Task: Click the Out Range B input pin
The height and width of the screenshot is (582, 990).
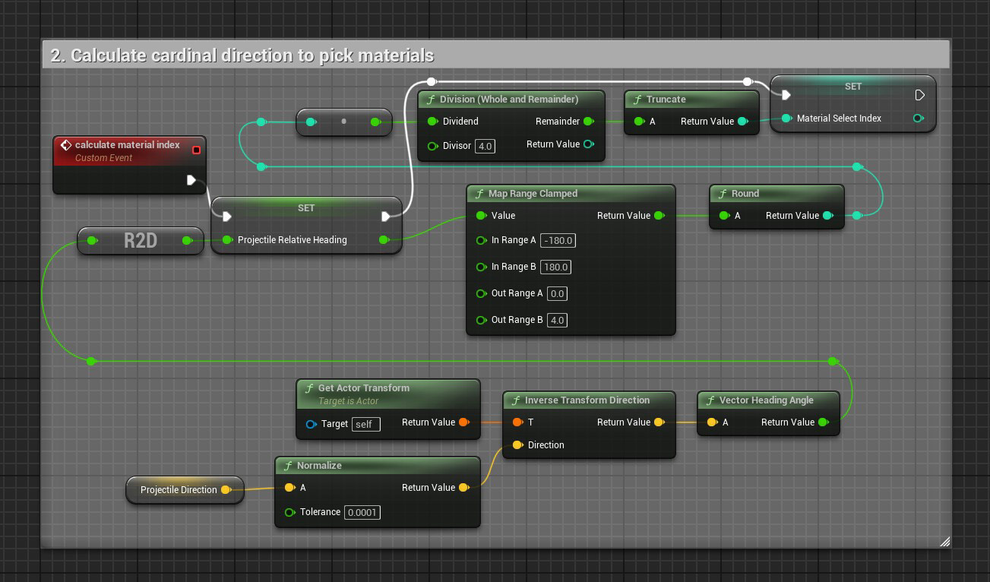Action: tap(481, 320)
